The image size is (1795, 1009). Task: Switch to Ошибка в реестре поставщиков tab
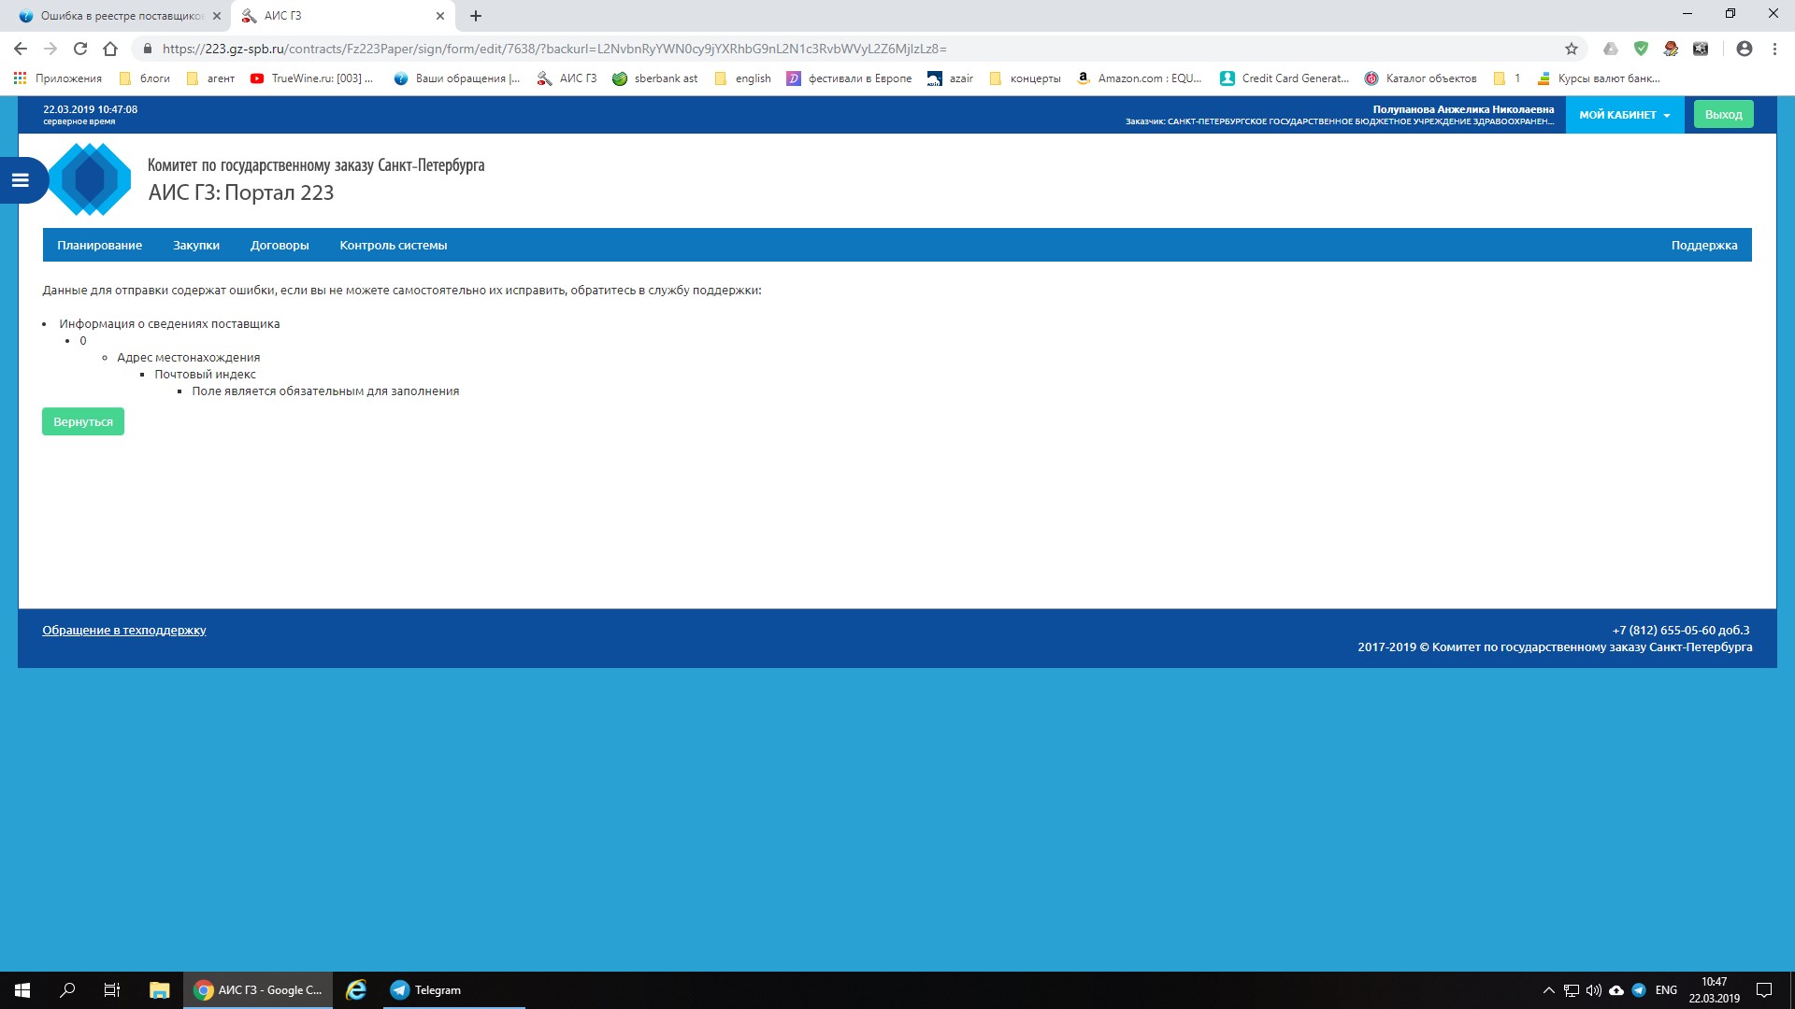click(120, 16)
